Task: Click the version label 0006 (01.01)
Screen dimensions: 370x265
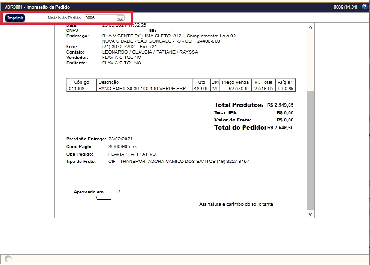Action: click(x=346, y=7)
